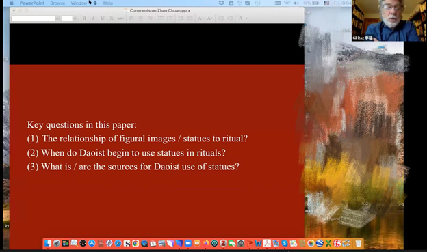The width and height of the screenshot is (427, 252).
Task: Open the volume control in menu bar
Action: [x=296, y=3]
